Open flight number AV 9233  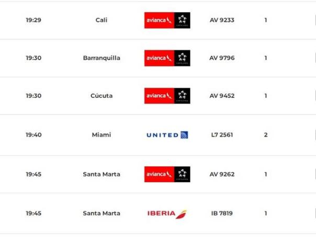tap(221, 20)
